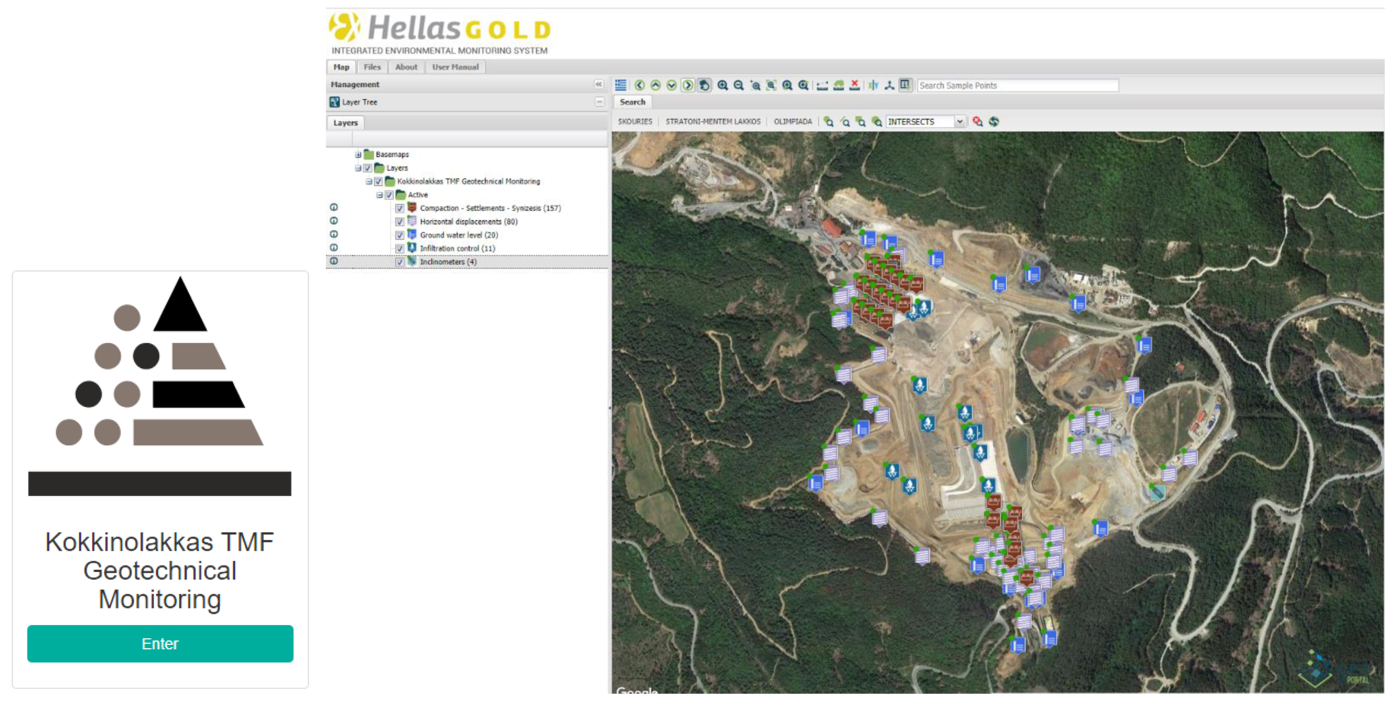Toggle the Ground water level checkbox

(400, 235)
